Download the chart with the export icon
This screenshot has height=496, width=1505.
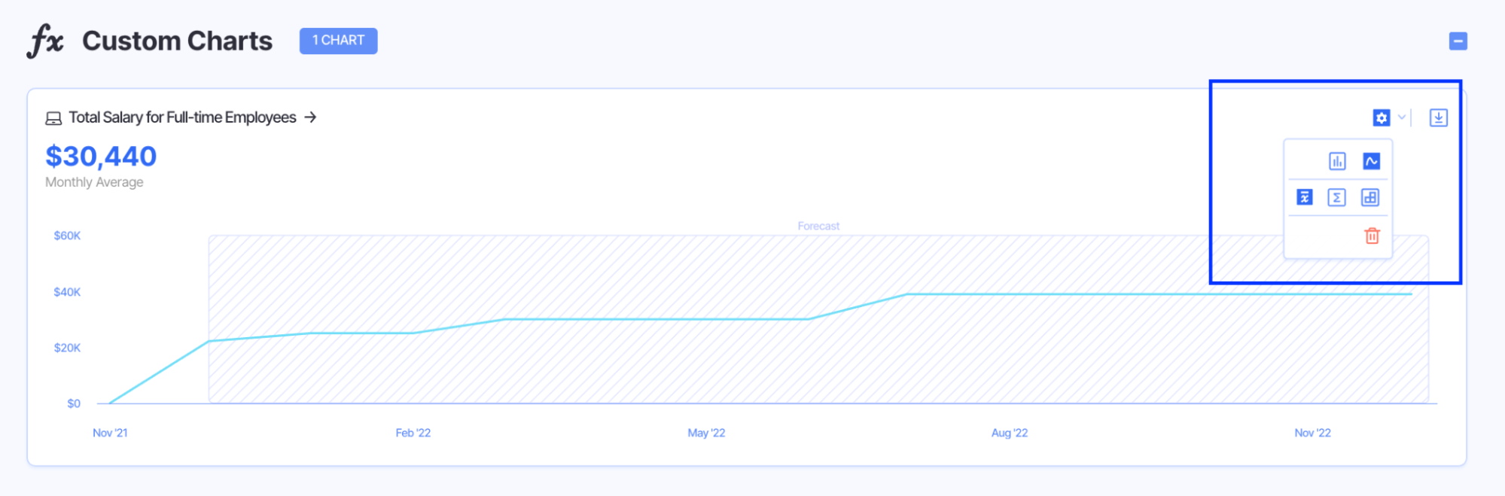pyautogui.click(x=1439, y=117)
